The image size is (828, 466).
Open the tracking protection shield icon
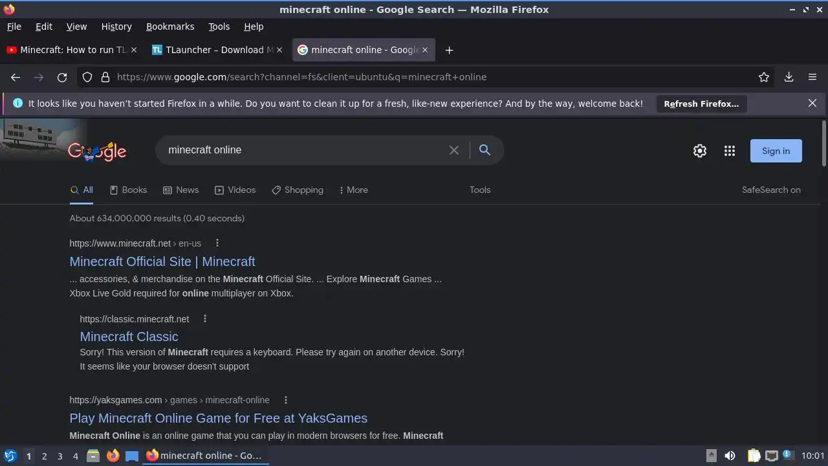87,77
